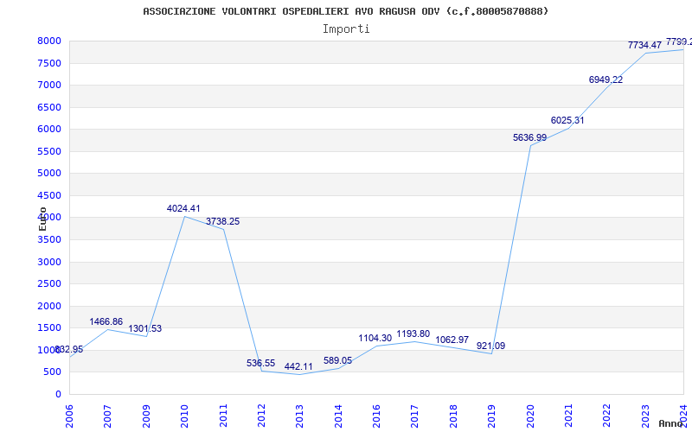This screenshot has height=432, width=692.
Task: Select the 'Importi' subtitle above the chart
Action: coord(346,29)
